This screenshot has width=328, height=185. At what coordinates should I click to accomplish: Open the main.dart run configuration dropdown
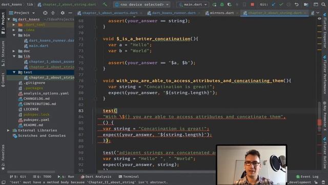[193, 5]
